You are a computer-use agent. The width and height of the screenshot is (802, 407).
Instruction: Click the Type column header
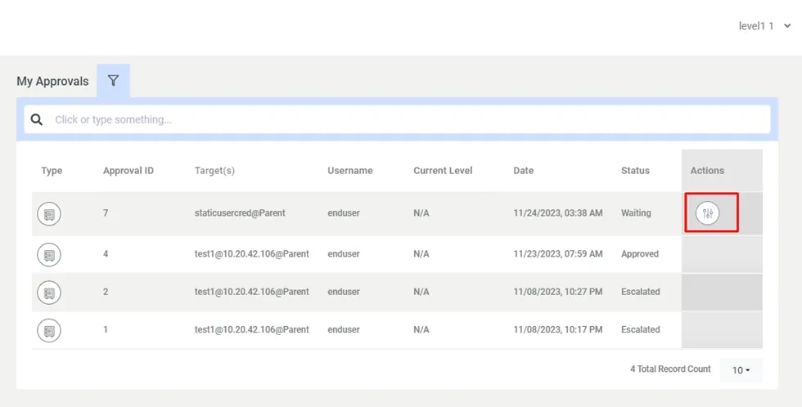coord(52,171)
